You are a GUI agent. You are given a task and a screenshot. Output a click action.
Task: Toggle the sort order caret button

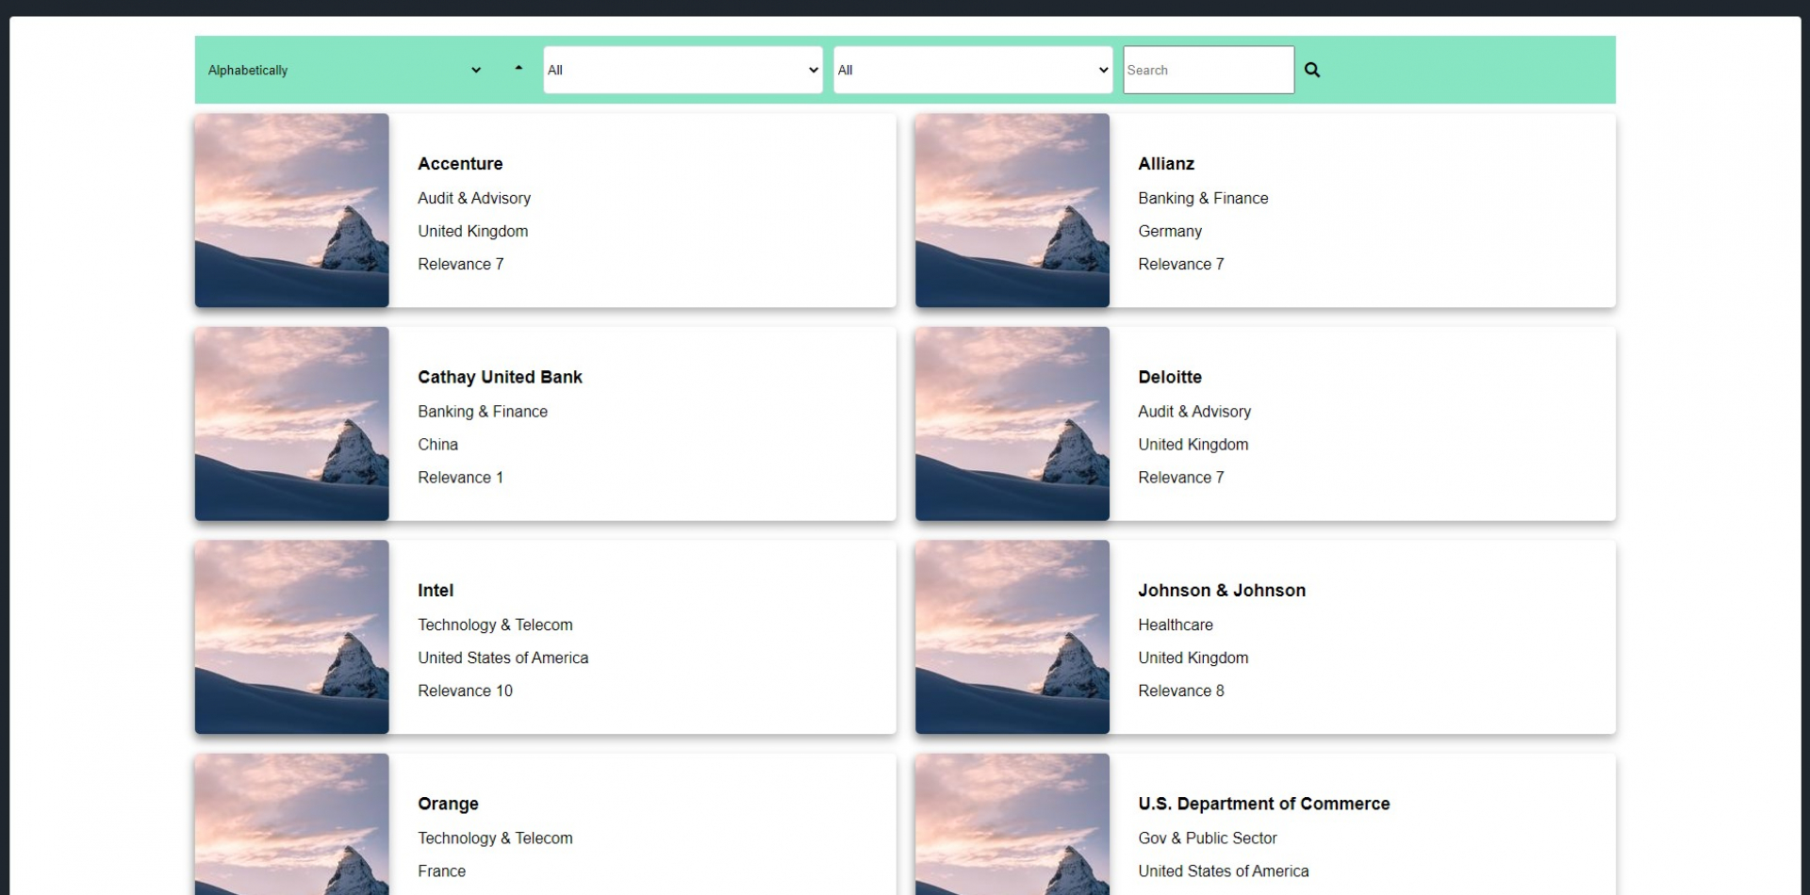pos(518,68)
